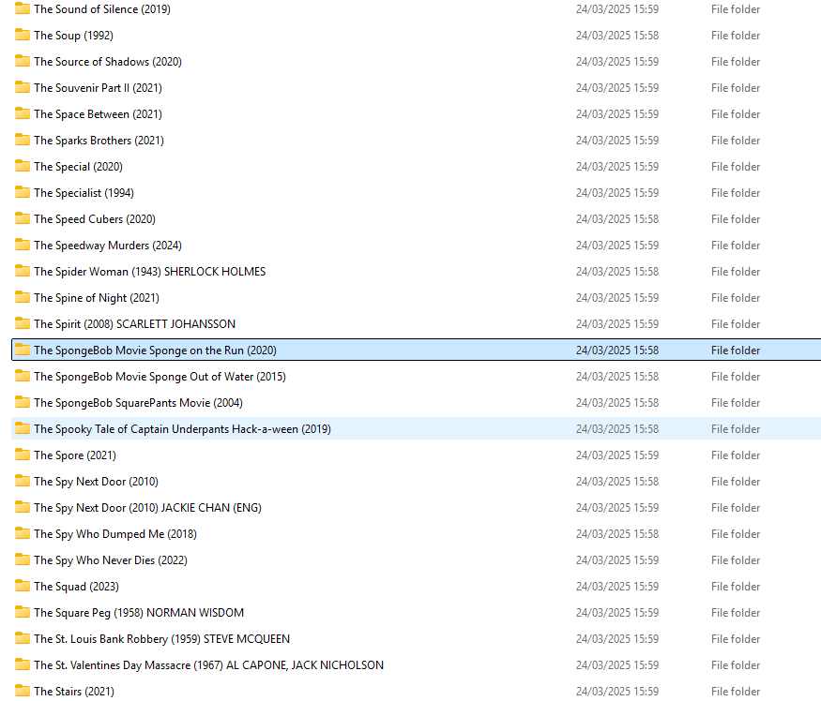Image resolution: width=821 pixels, height=701 pixels.
Task: Click the folder icon of The Special (2020)
Action: pos(23,167)
